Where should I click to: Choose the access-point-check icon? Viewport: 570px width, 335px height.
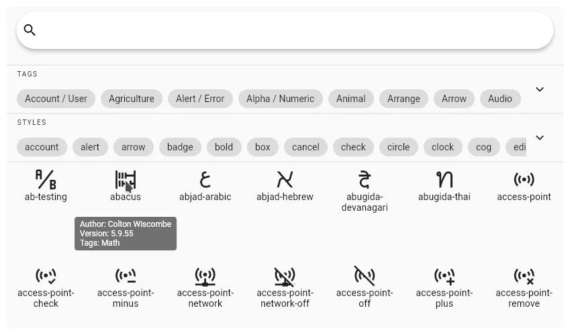click(x=46, y=276)
